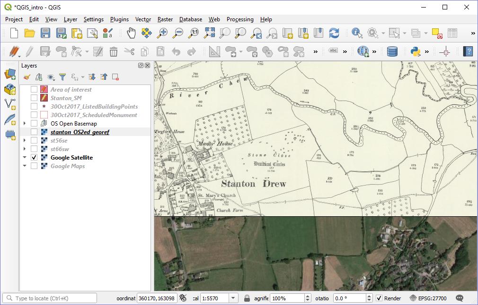Enable the stanton_OS2ed_georef layer
The image size is (478, 305).
(x=33, y=131)
